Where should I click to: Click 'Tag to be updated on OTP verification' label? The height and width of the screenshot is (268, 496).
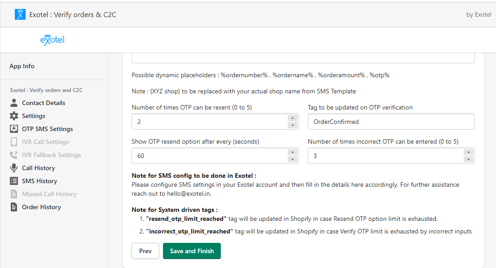coord(360,107)
